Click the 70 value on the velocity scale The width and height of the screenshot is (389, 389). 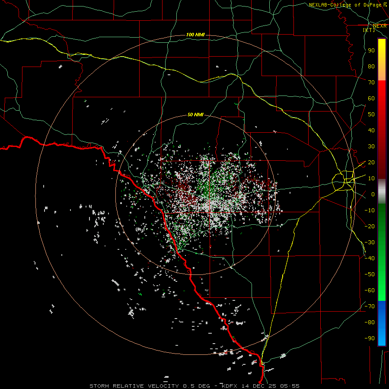[371, 83]
